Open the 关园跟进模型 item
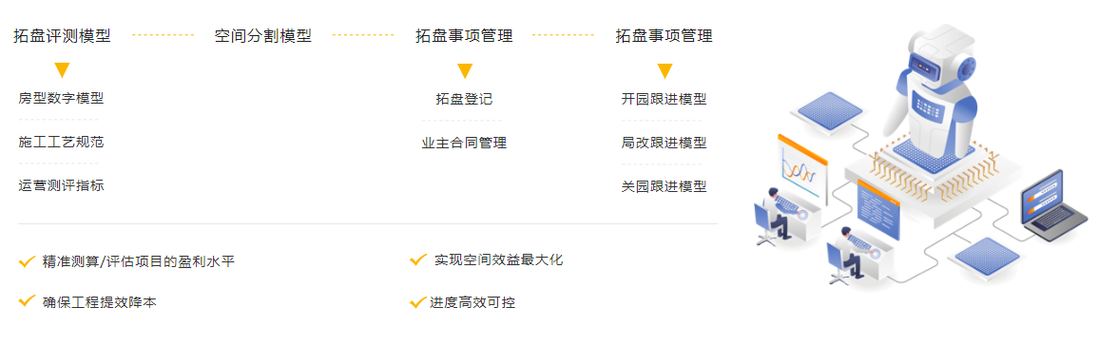Screen dimensions: 1117x346 [x=664, y=186]
